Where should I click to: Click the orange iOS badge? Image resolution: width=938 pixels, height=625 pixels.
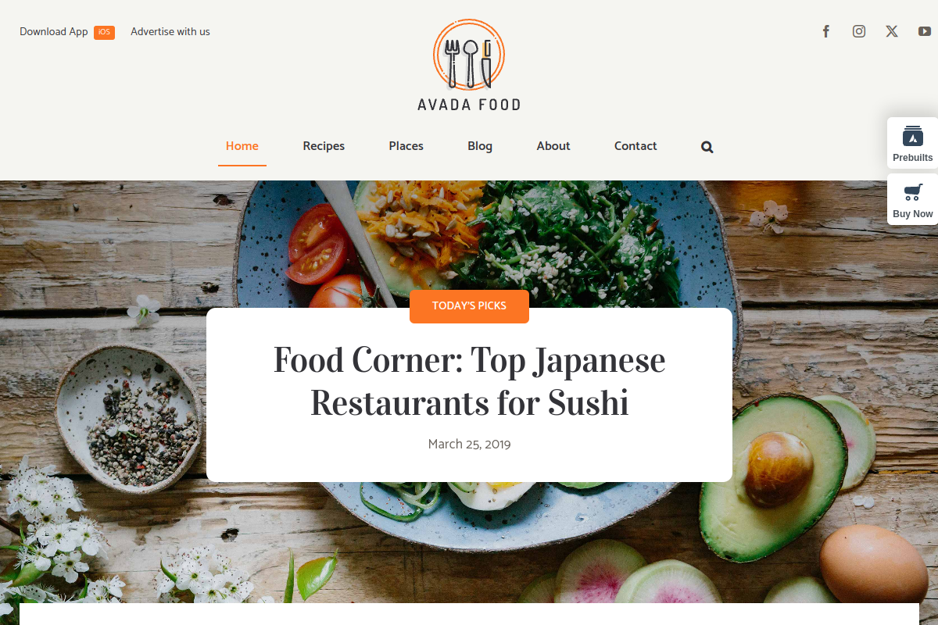[x=104, y=32]
